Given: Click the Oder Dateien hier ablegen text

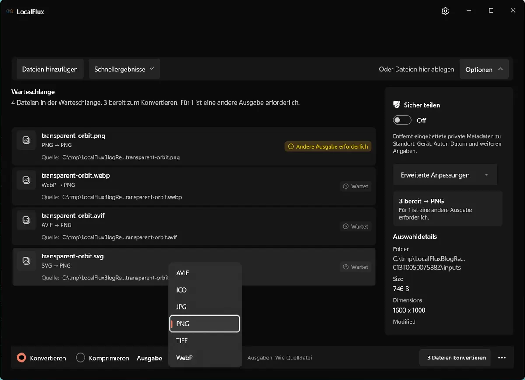Looking at the screenshot, I should (x=416, y=69).
